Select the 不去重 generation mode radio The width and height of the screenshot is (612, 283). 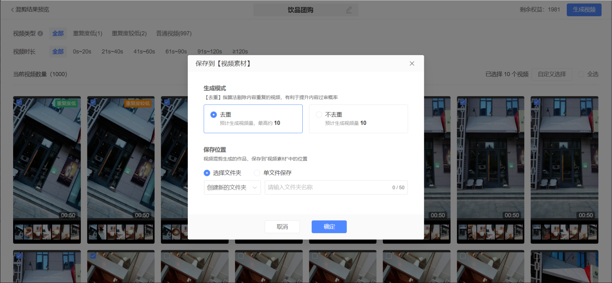319,115
